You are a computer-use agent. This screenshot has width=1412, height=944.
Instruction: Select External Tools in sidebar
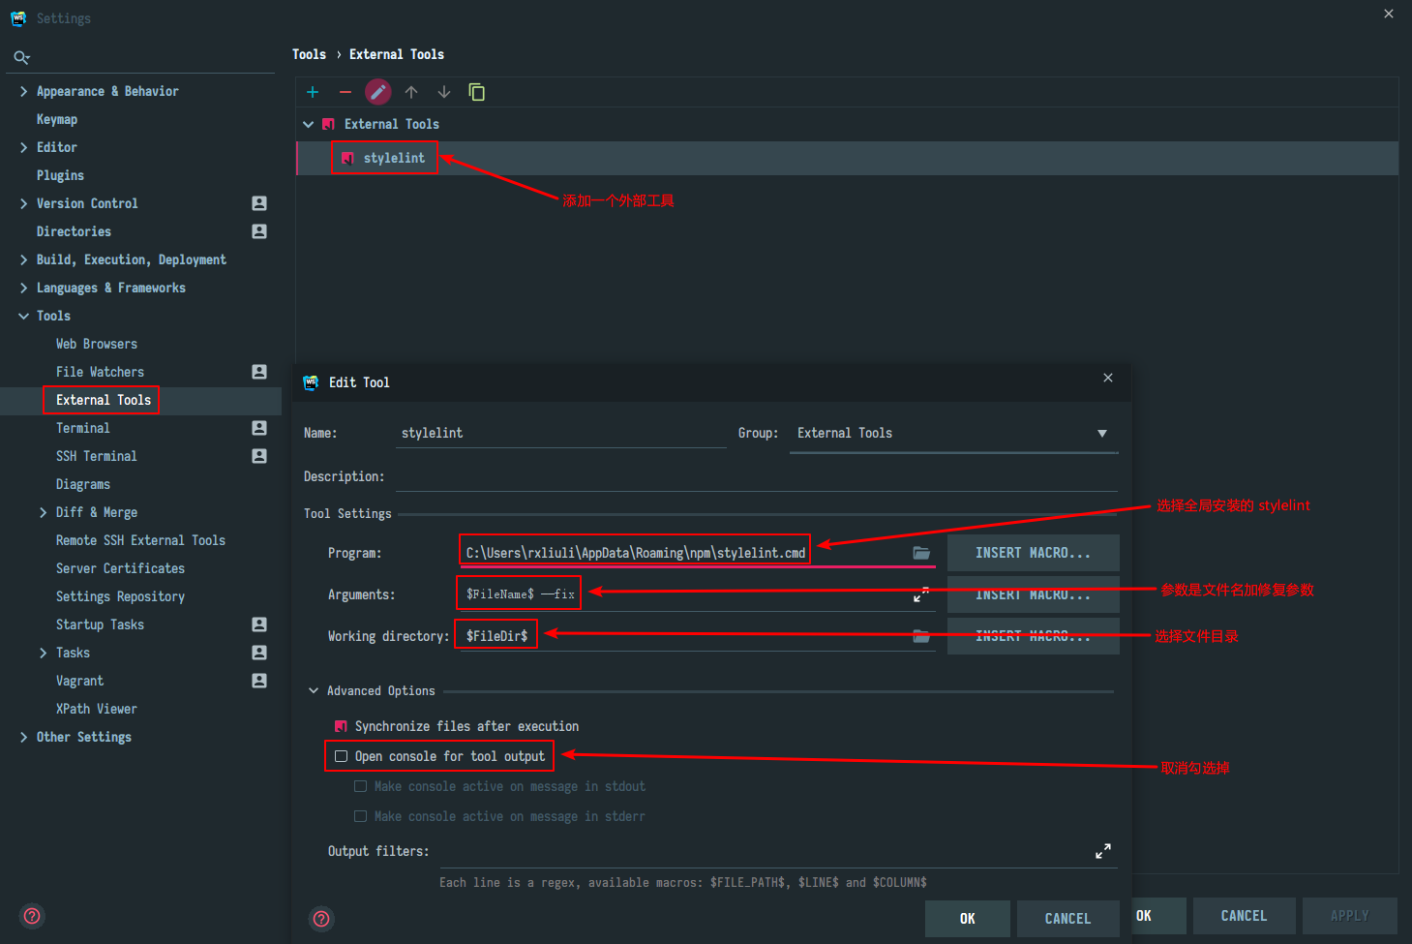click(x=104, y=400)
